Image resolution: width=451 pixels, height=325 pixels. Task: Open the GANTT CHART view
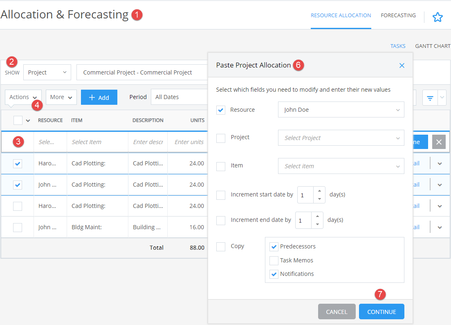click(x=432, y=46)
